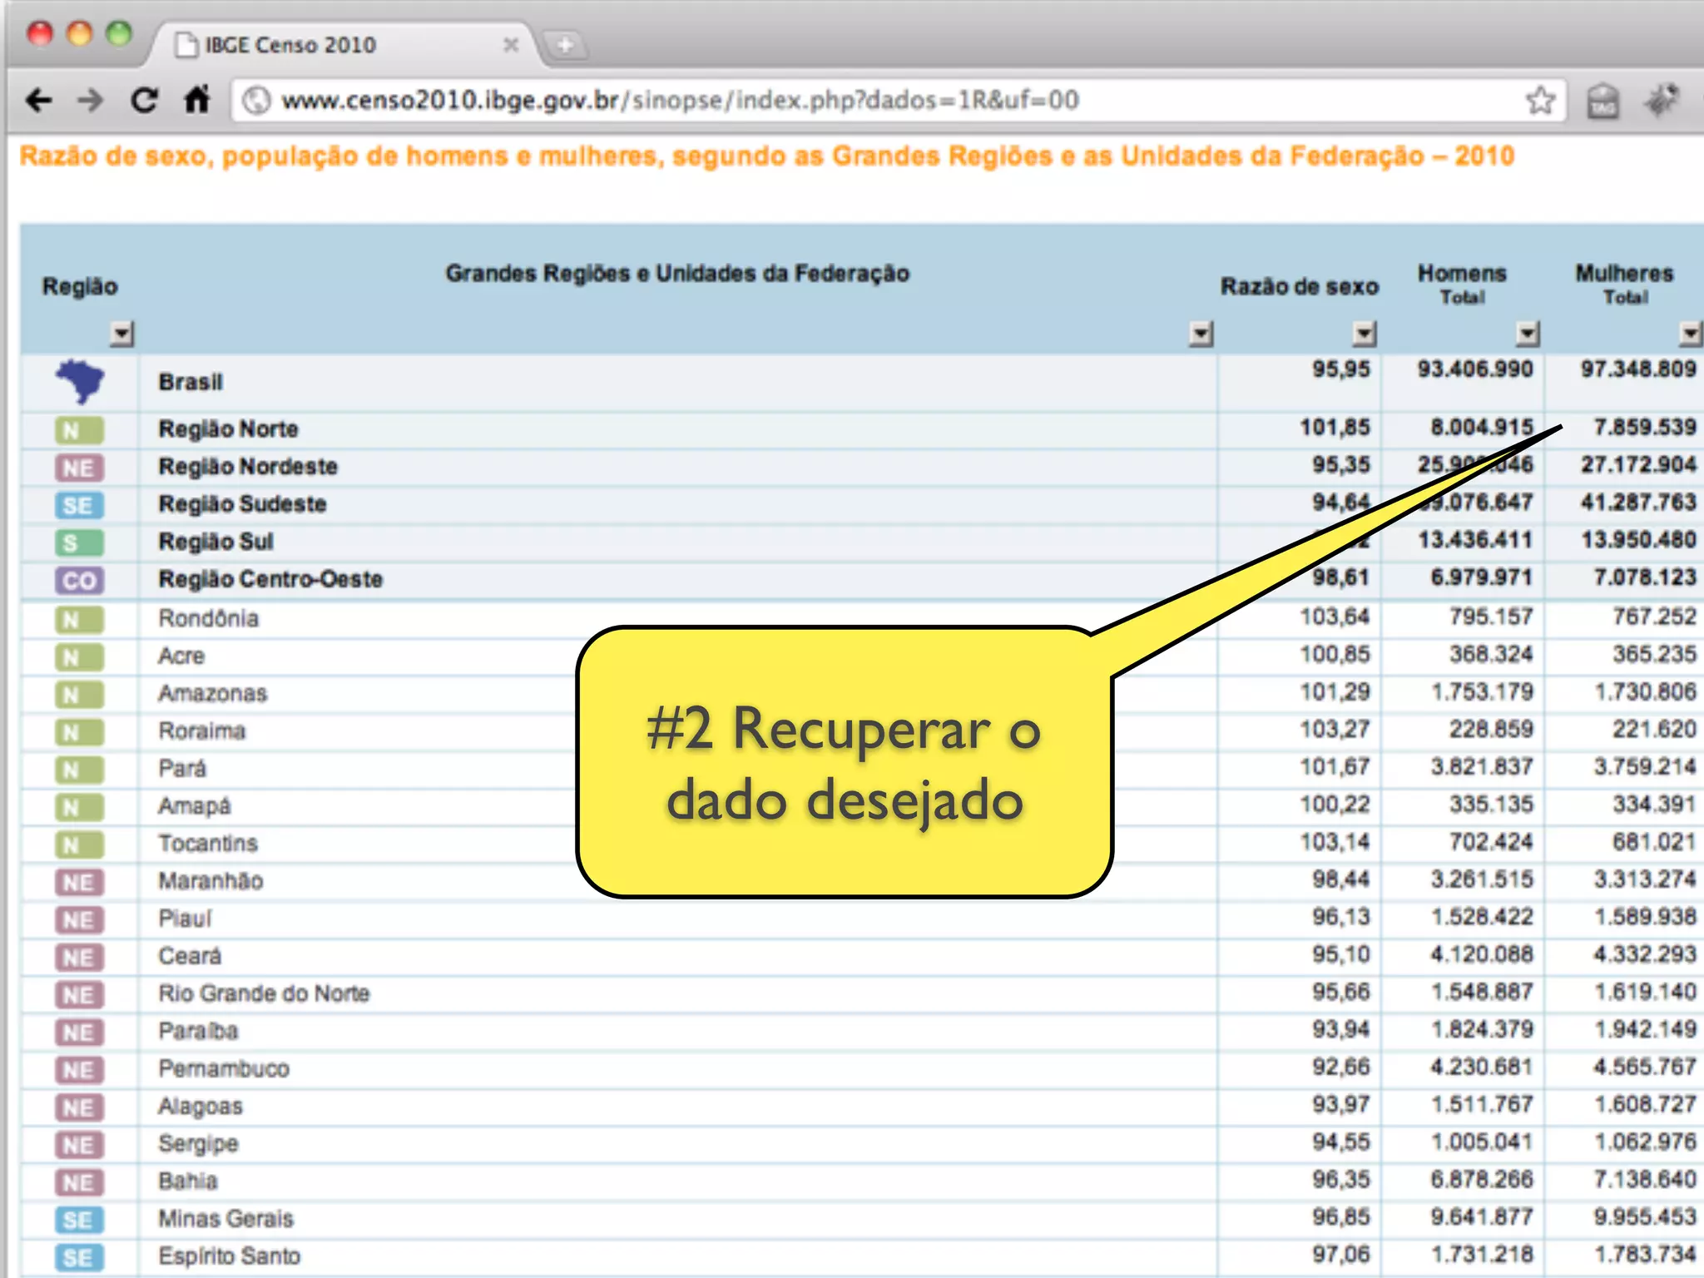
Task: Select the Amapá row label
Action: 194,806
